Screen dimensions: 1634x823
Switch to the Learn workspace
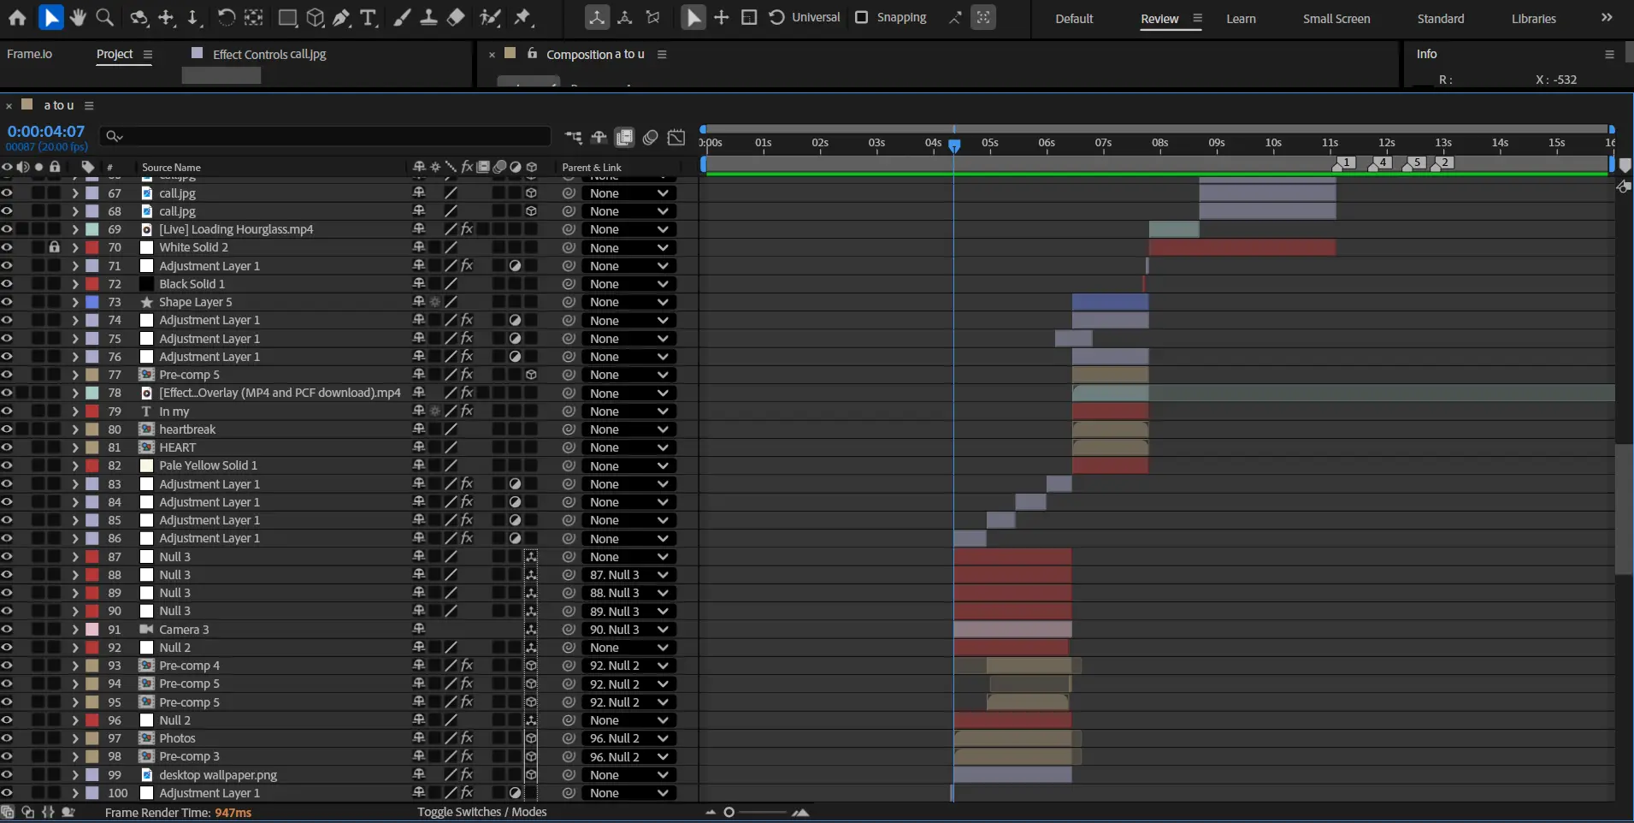pyautogui.click(x=1241, y=19)
